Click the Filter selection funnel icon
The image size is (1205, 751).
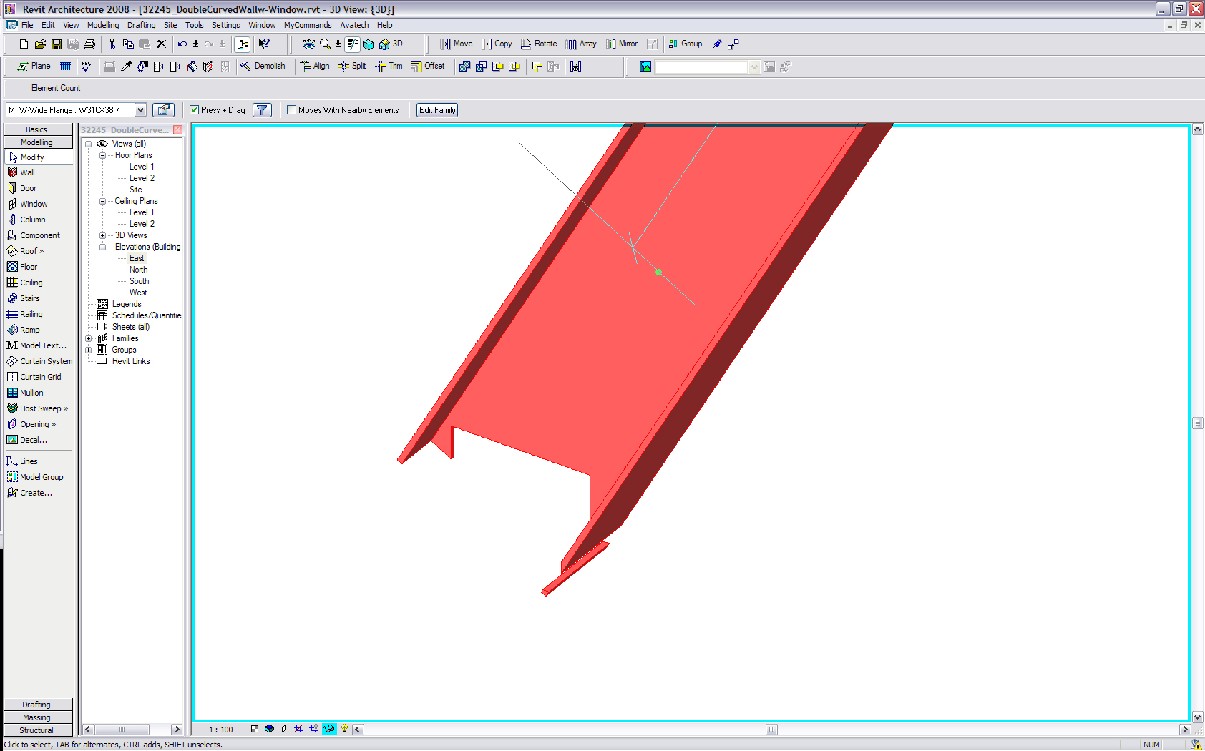pos(263,110)
